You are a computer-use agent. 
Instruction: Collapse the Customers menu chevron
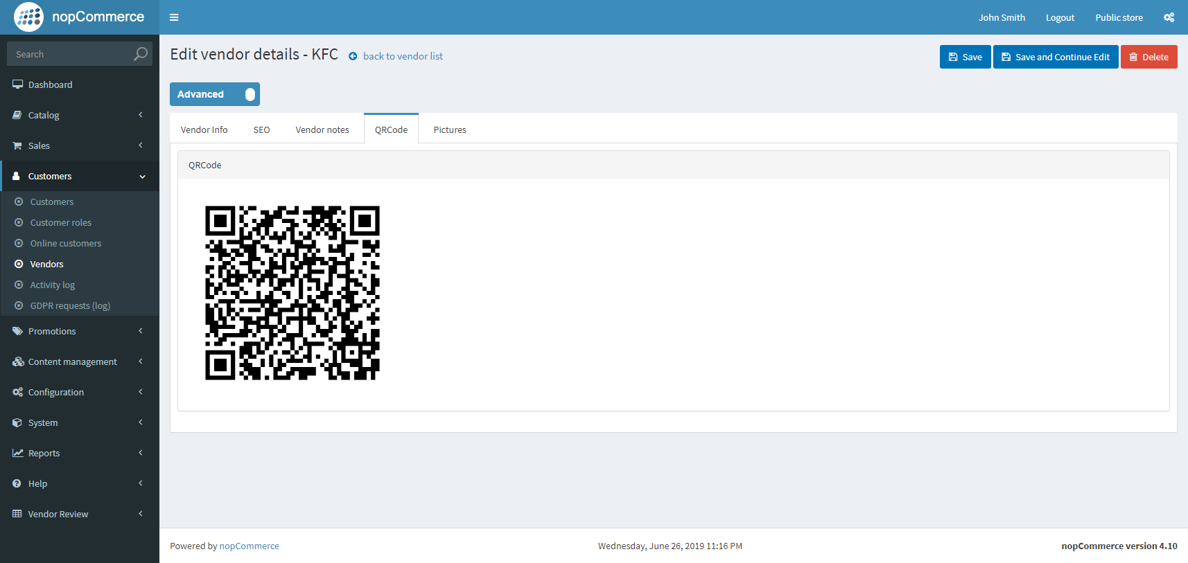point(143,177)
